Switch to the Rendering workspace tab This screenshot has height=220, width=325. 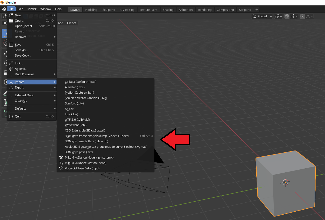(x=205, y=10)
